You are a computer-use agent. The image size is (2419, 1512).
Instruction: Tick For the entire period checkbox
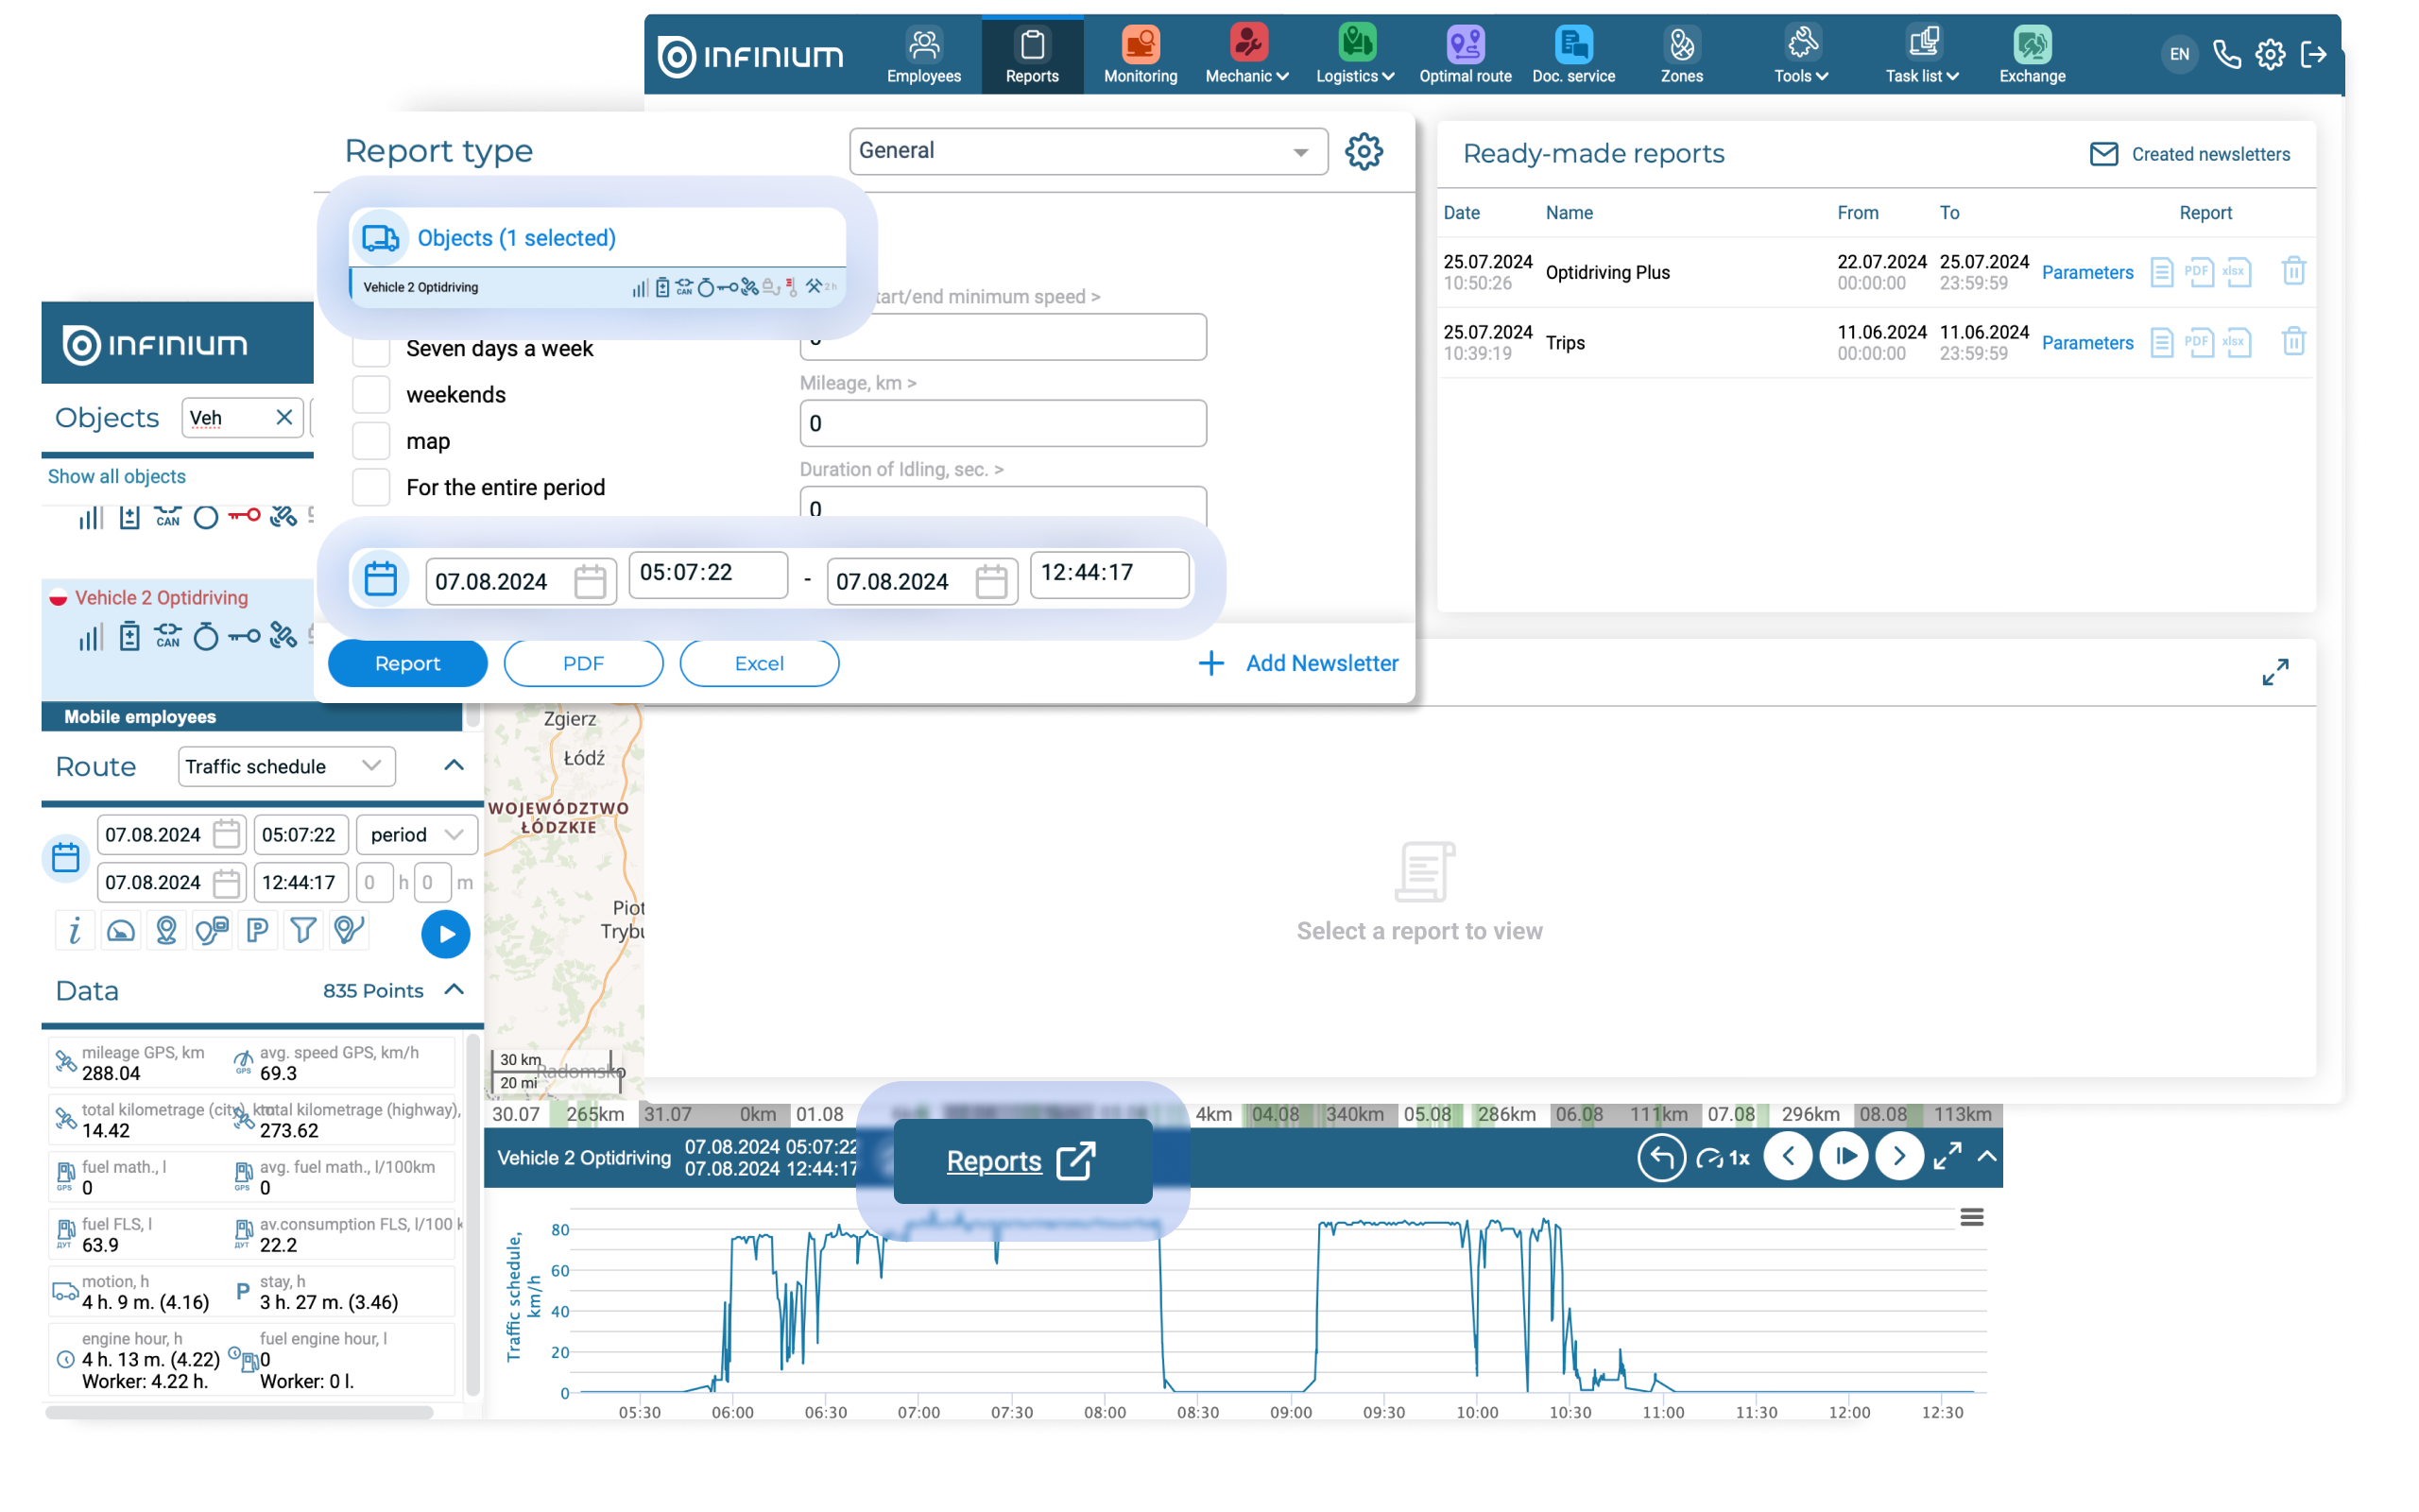(x=370, y=488)
